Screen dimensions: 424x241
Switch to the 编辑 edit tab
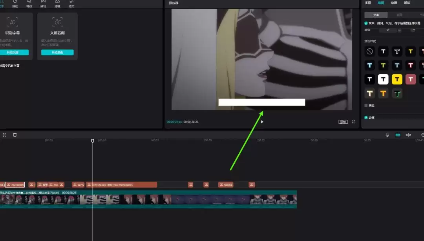381,3
